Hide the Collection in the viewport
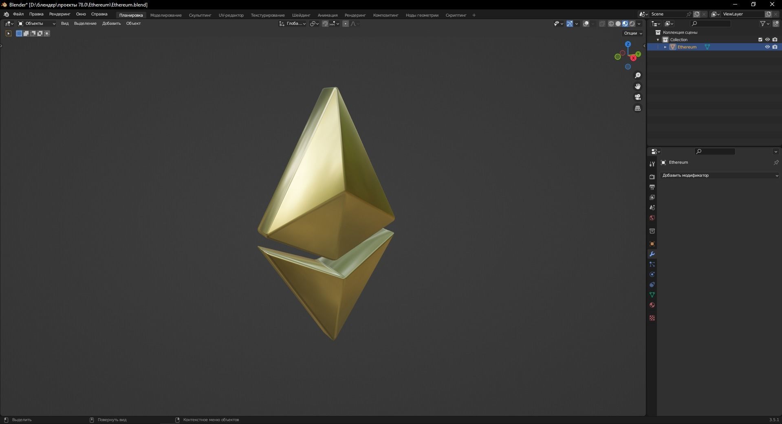This screenshot has width=782, height=424. pos(767,40)
